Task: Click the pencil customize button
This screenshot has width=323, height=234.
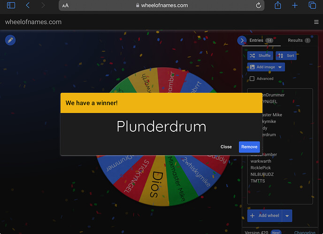Action: tap(10, 40)
